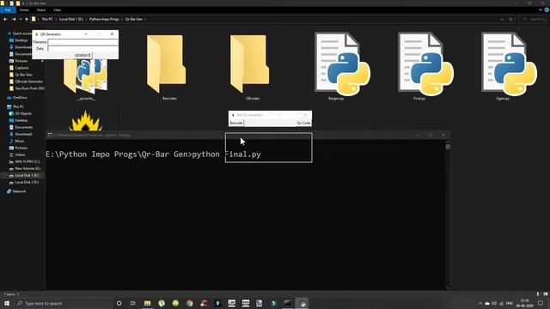The height and width of the screenshot is (309, 550).
Task: Select the Bargen.py Python file
Action: pyautogui.click(x=342, y=66)
